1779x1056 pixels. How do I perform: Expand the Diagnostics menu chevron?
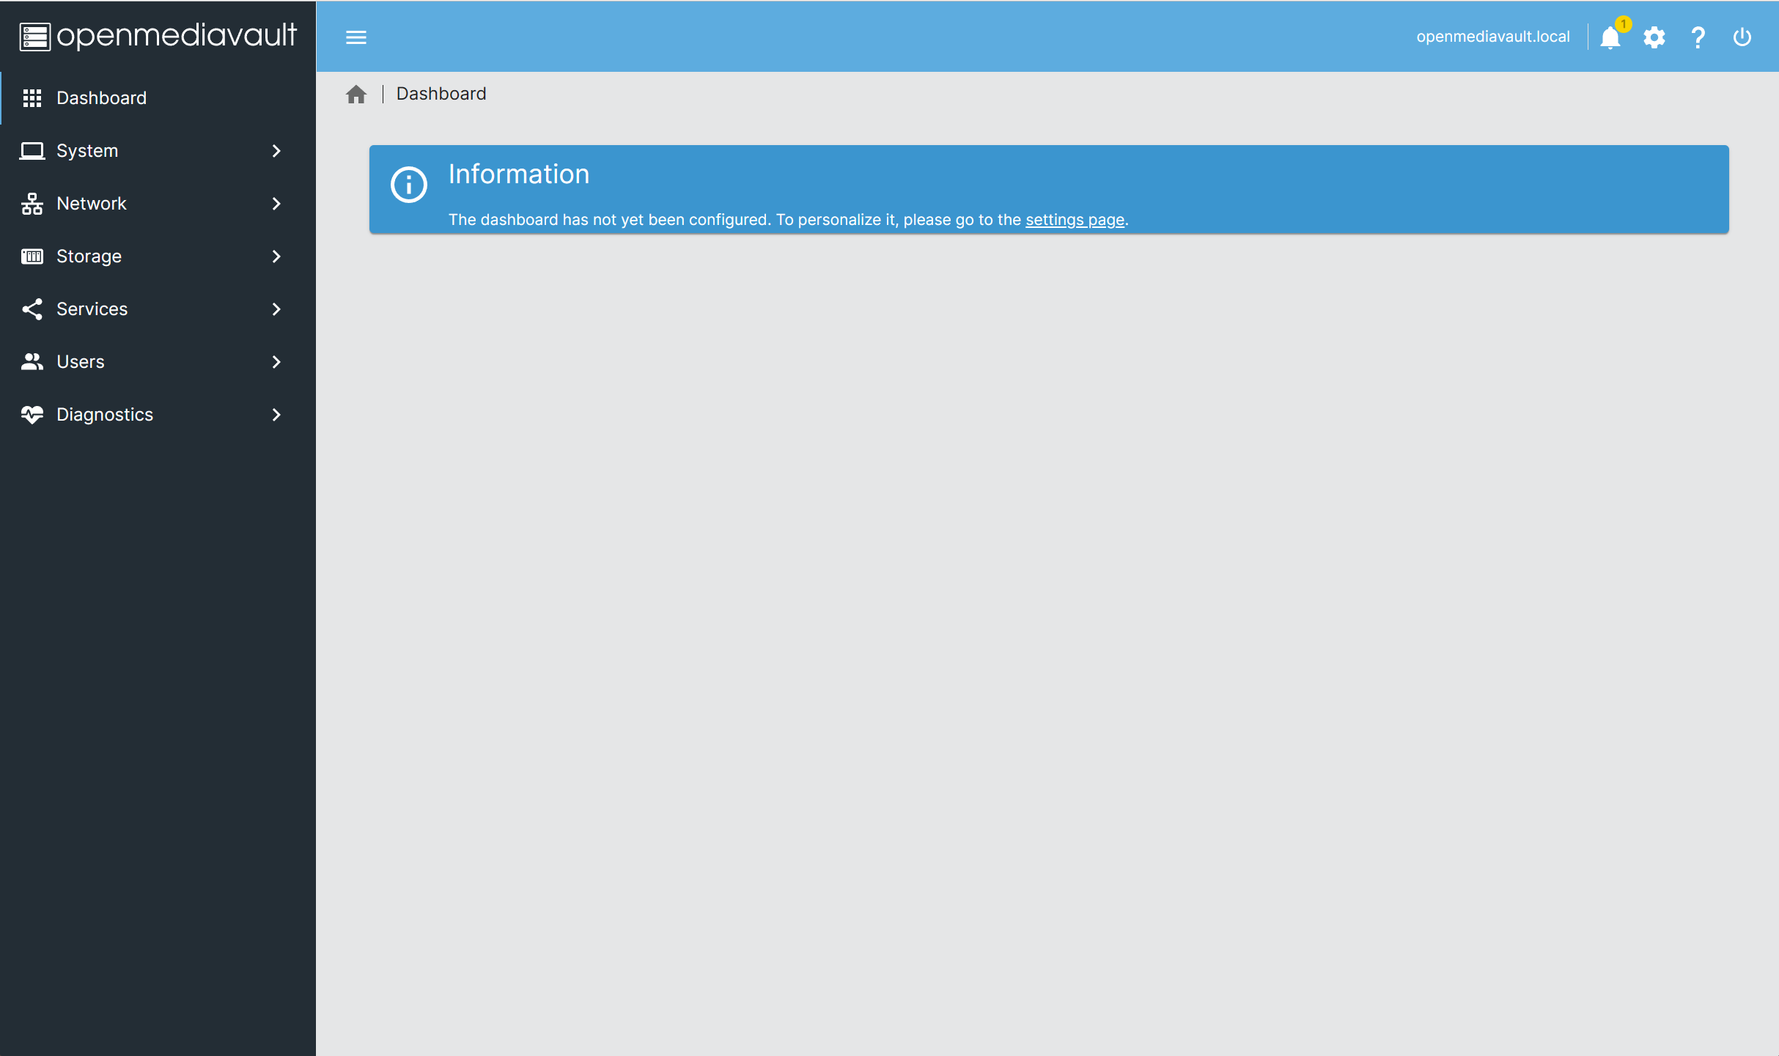(276, 414)
